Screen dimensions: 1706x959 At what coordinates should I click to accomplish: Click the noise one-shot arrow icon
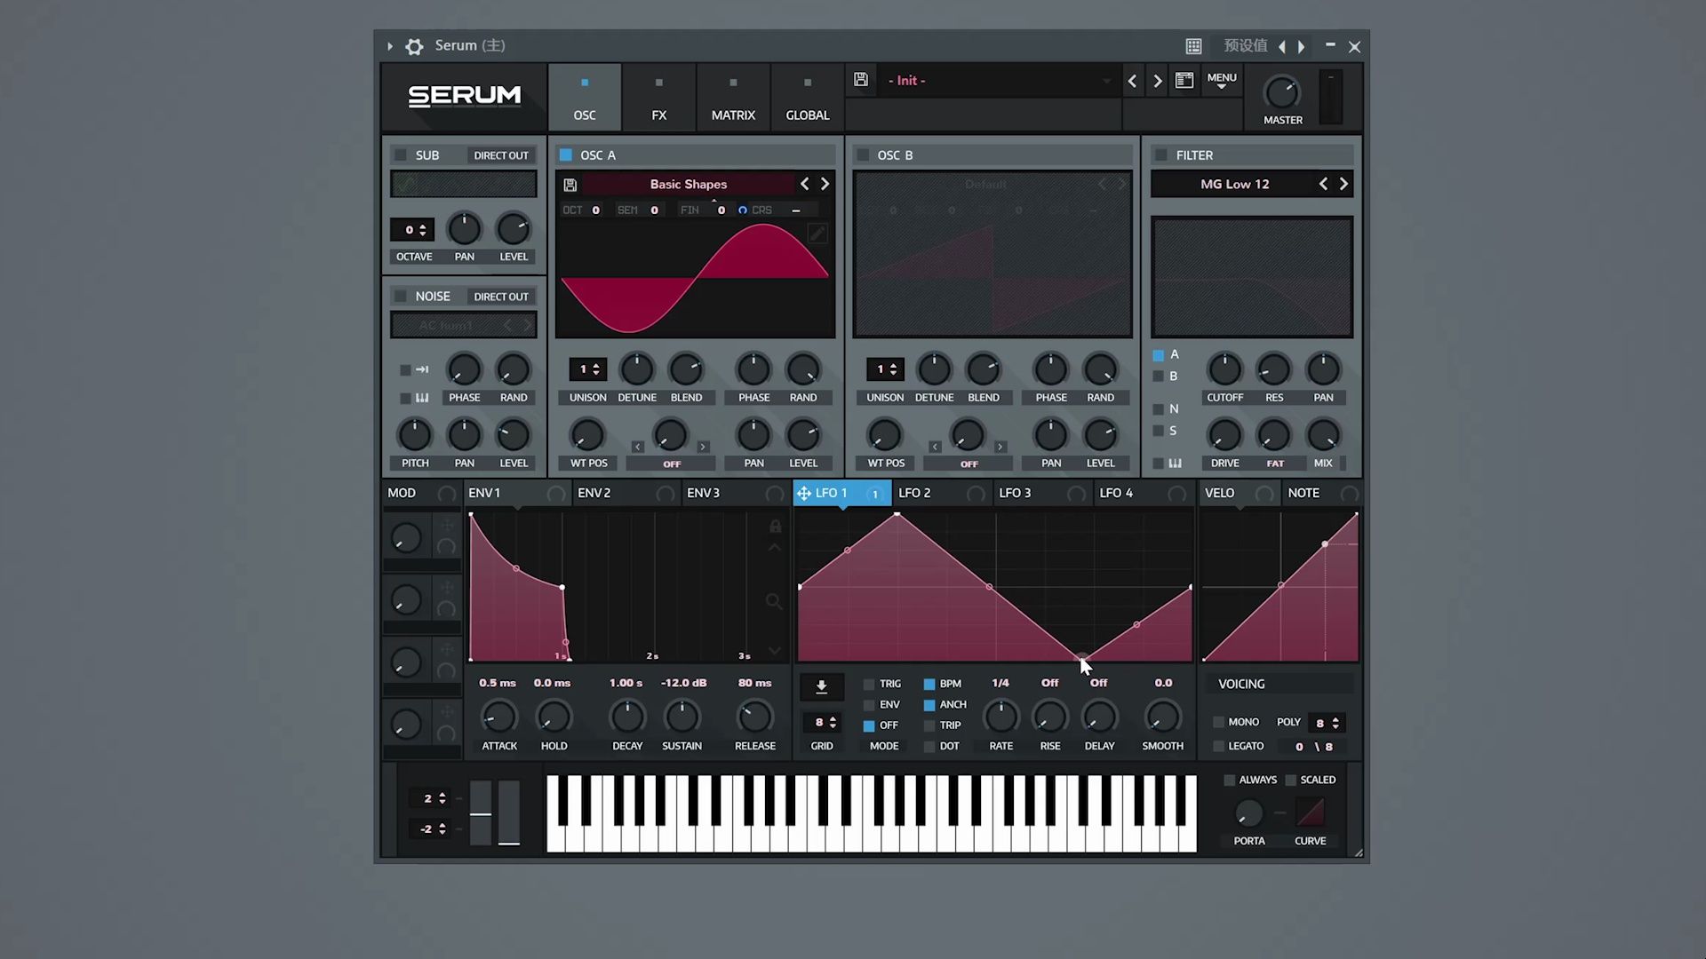(x=422, y=369)
